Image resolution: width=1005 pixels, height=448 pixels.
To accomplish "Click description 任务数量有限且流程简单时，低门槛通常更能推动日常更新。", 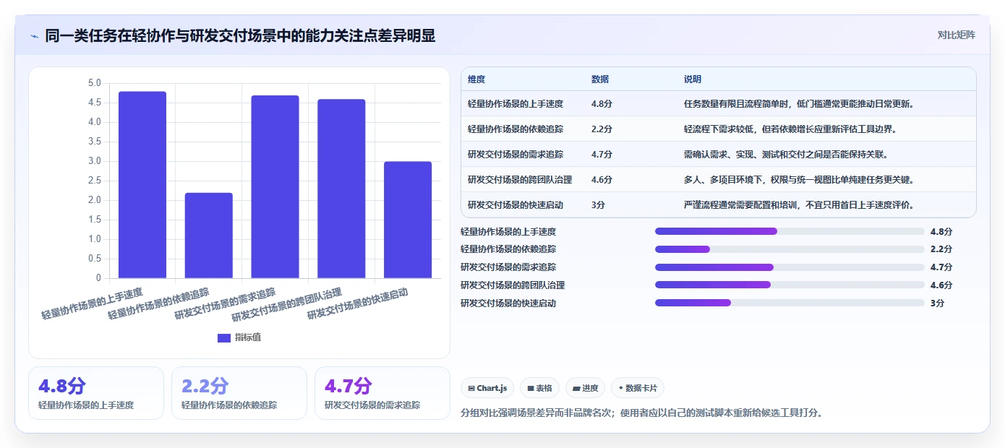I will coord(800,104).
